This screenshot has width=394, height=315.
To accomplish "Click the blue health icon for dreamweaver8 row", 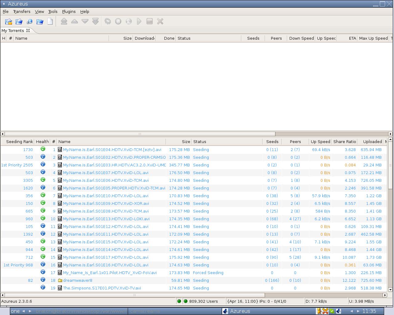I will (43, 280).
